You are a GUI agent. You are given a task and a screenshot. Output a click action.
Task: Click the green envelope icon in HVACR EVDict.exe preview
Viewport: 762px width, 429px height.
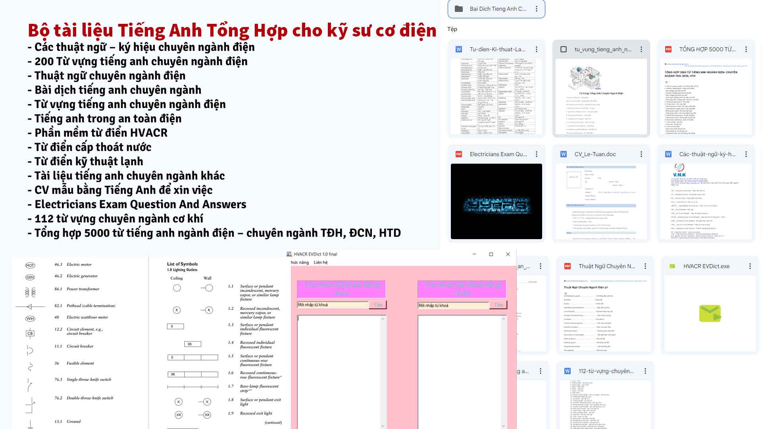pyautogui.click(x=710, y=313)
